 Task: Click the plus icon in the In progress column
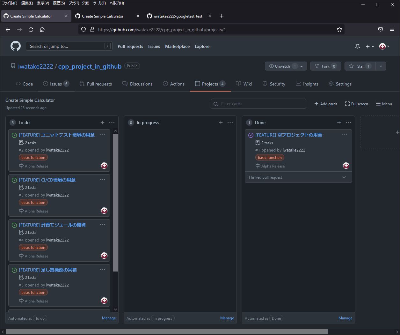click(x=221, y=122)
